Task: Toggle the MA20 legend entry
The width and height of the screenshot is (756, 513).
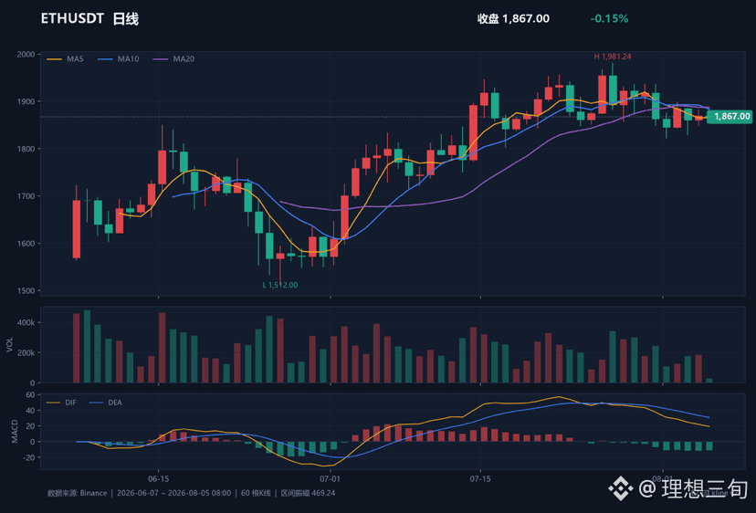Action: (173, 58)
